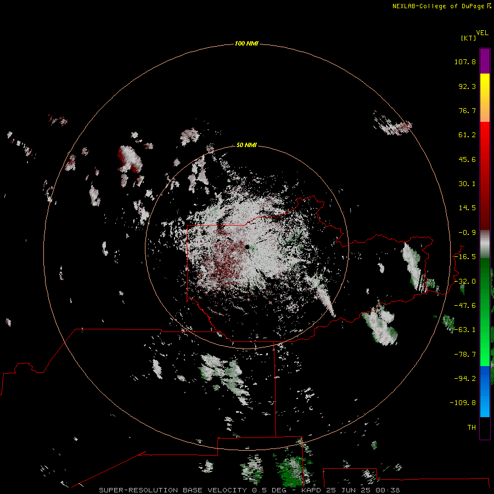Click the -0.9 legend value
This screenshot has height=494, width=494.
click(467, 233)
